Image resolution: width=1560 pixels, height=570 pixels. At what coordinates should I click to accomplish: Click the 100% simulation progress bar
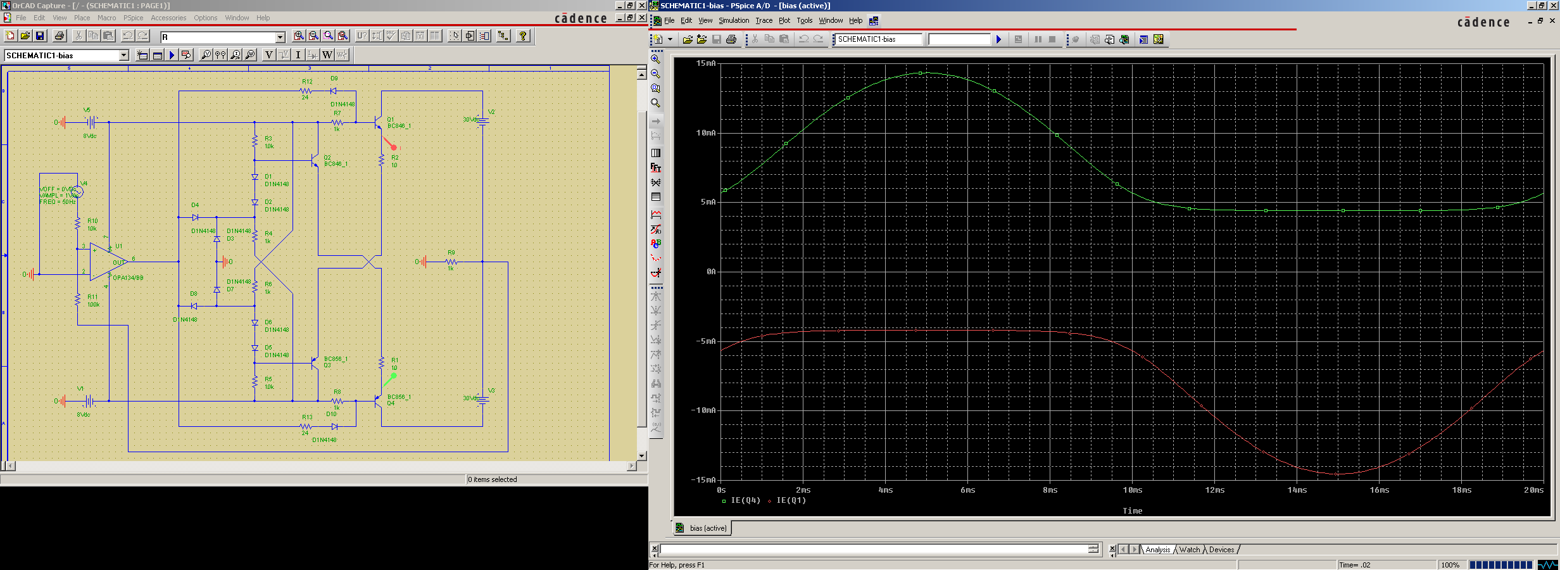[1501, 565]
